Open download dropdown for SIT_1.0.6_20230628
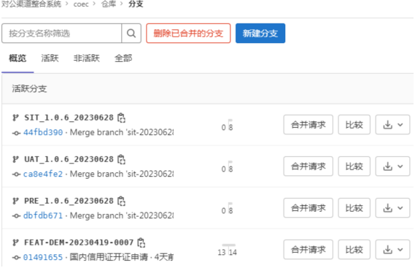 (x=393, y=125)
